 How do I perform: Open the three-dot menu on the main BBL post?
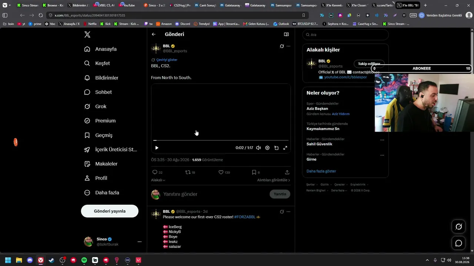(288, 46)
